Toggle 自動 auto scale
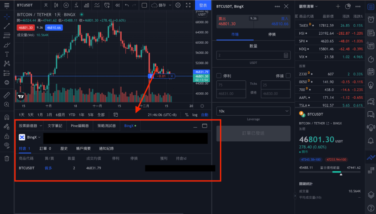This screenshot has width=376, height=214. coord(205,115)
